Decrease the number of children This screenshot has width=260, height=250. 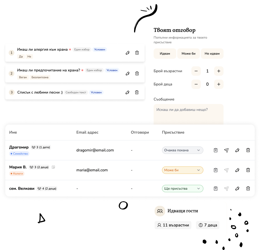tap(196, 84)
